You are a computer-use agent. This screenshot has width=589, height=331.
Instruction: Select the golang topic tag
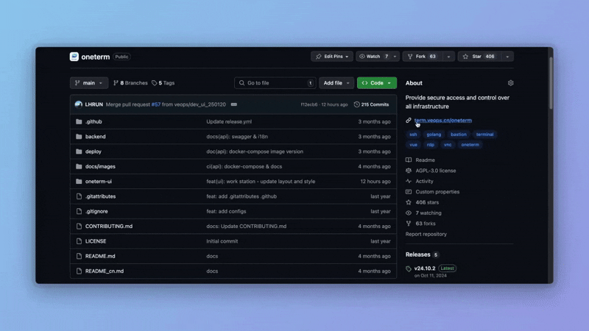[434, 135]
